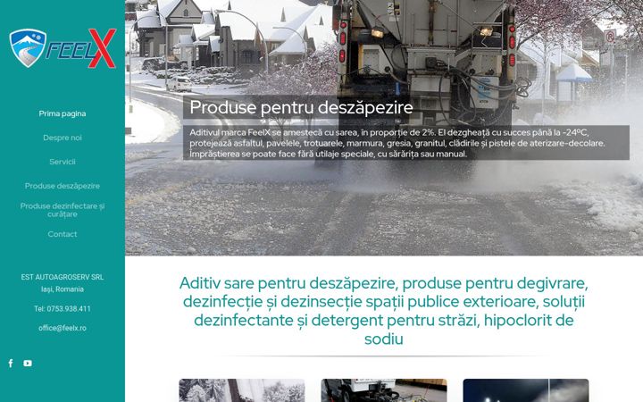The height and width of the screenshot is (402, 643).
Task: Click the office@feelx.ro email address
Action: (63, 328)
